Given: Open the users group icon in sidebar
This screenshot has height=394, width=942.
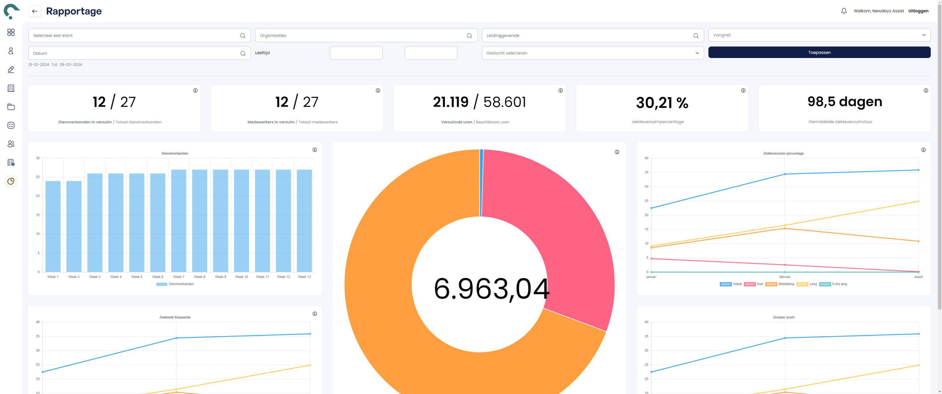Looking at the screenshot, I should 11,144.
